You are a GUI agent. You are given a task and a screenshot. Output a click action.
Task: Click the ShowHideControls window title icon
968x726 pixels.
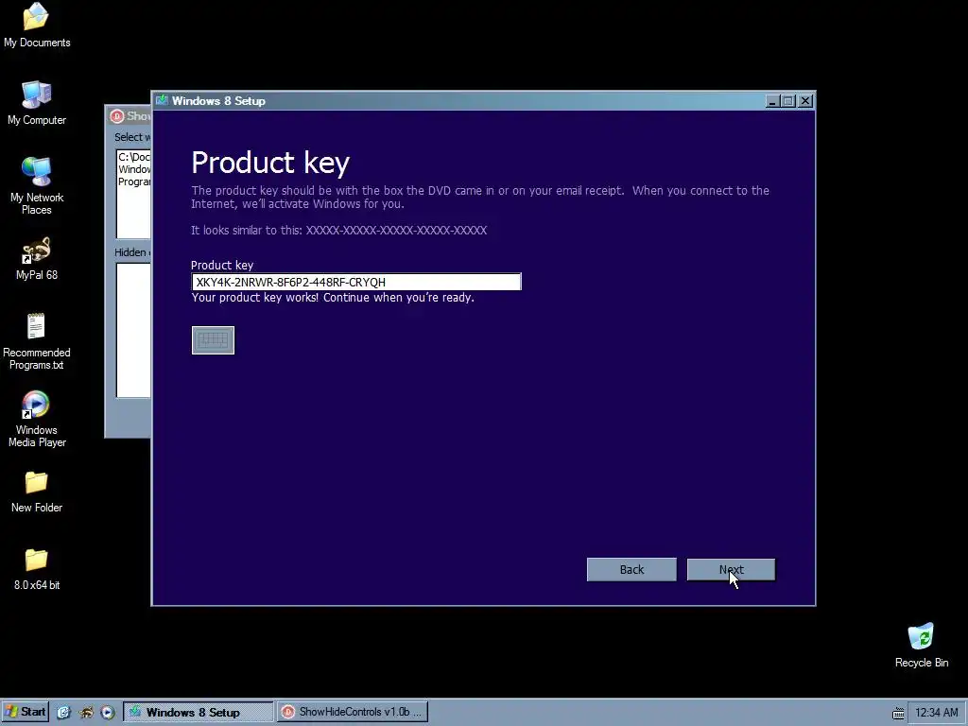(x=117, y=115)
